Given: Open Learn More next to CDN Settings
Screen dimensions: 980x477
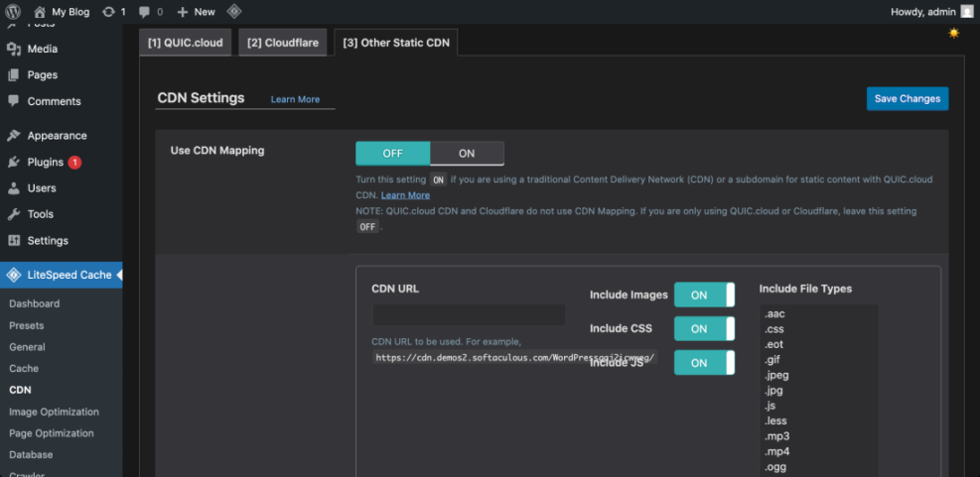Looking at the screenshot, I should coord(295,99).
